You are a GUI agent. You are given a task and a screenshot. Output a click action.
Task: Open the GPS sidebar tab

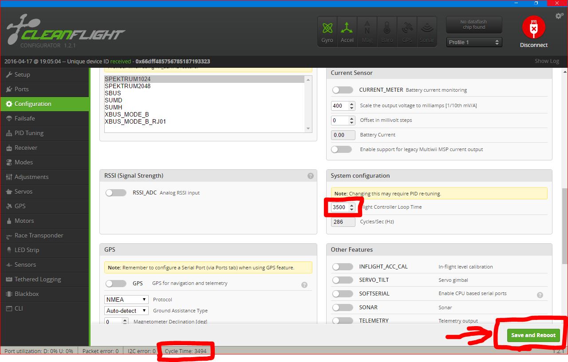[44, 206]
